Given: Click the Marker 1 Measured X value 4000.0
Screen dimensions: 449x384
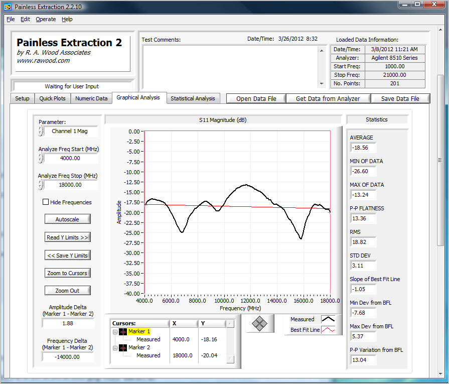Looking at the screenshot, I should (x=181, y=340).
